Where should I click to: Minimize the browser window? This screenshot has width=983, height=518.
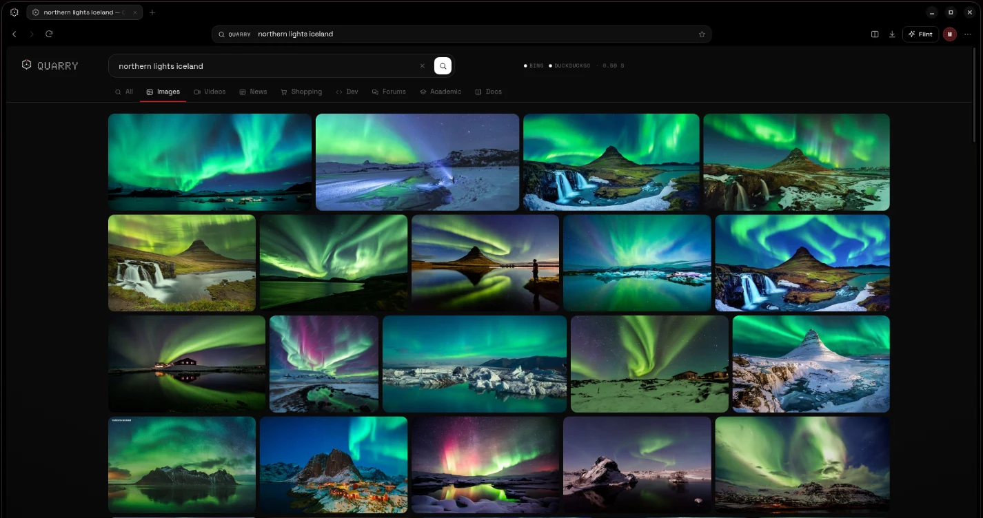(932, 12)
